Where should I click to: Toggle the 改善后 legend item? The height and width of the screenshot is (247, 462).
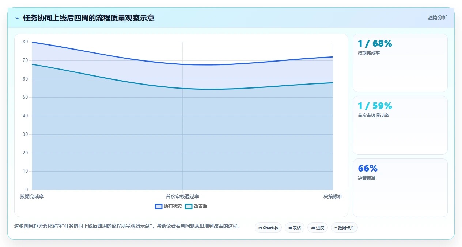coord(196,206)
